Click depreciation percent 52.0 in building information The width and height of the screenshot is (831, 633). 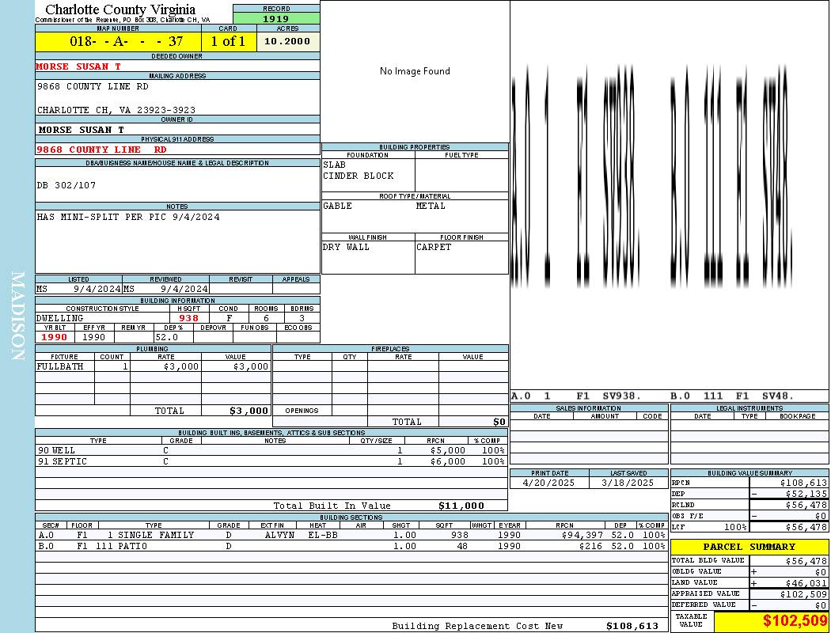point(167,337)
